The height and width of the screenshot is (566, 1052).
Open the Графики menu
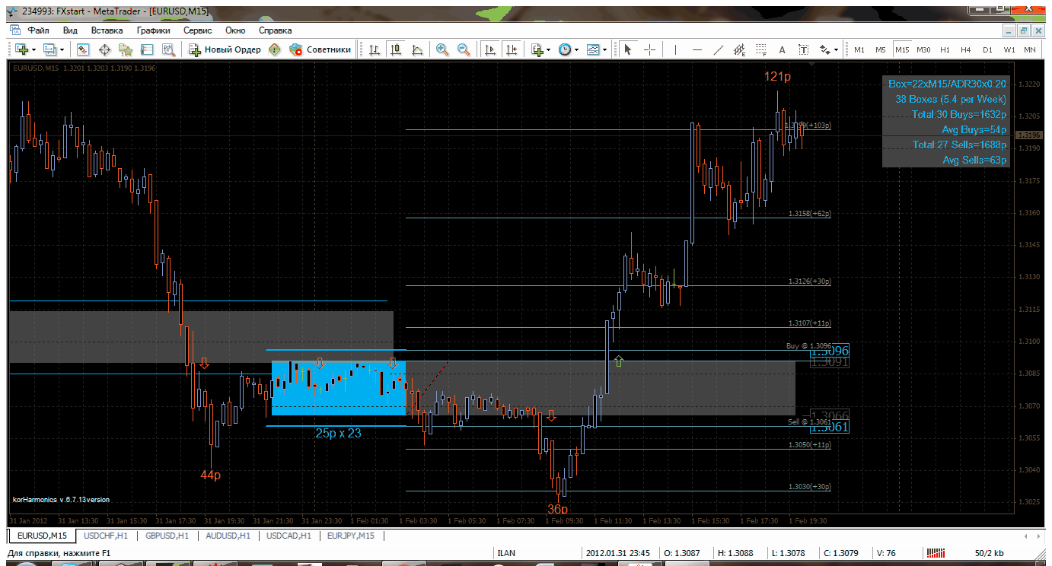click(x=153, y=30)
